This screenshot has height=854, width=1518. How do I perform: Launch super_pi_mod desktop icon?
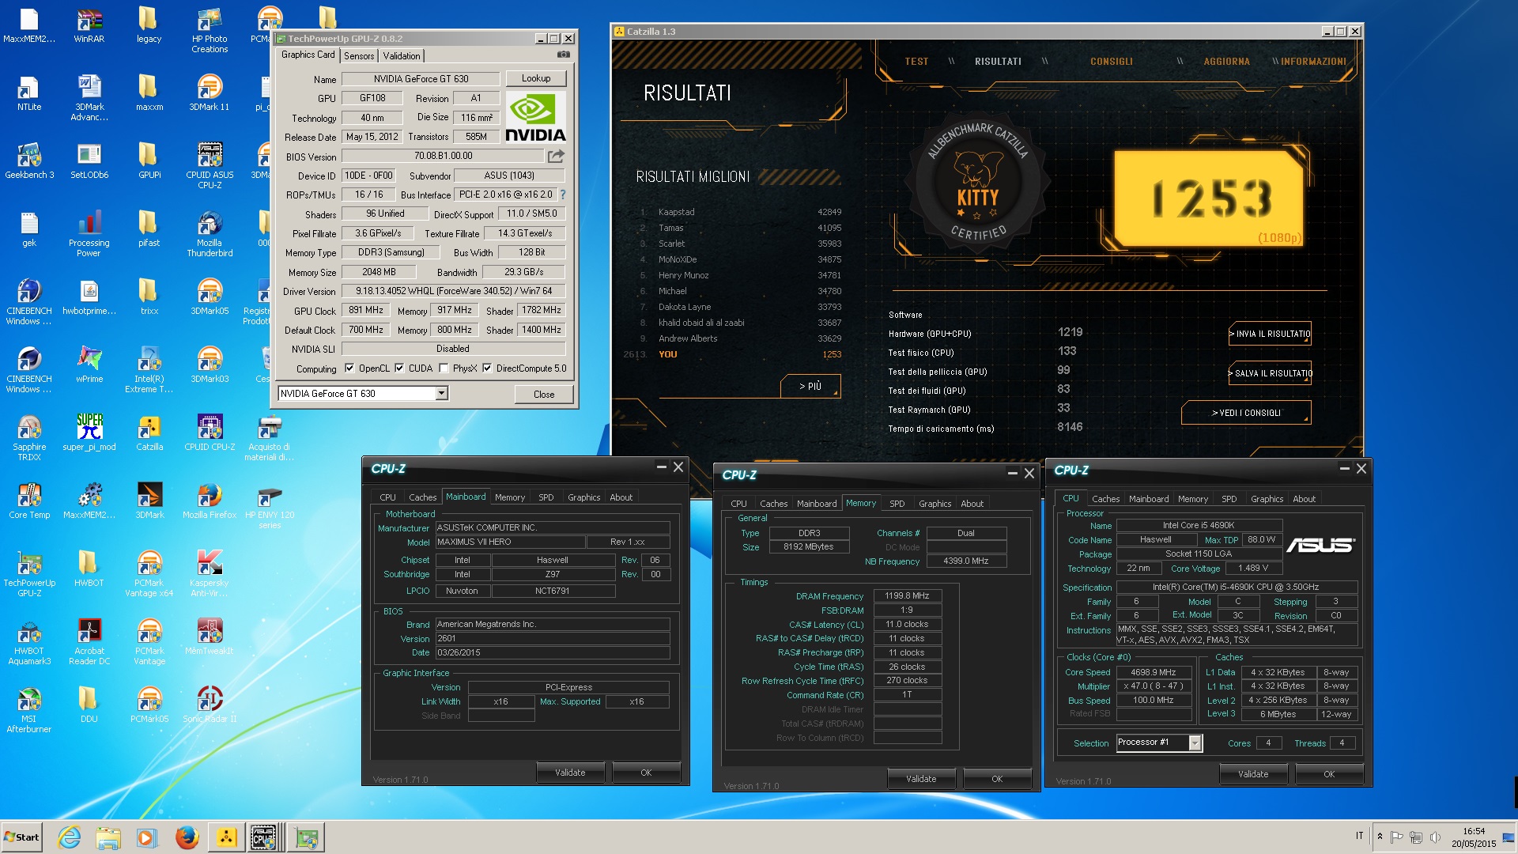click(89, 433)
